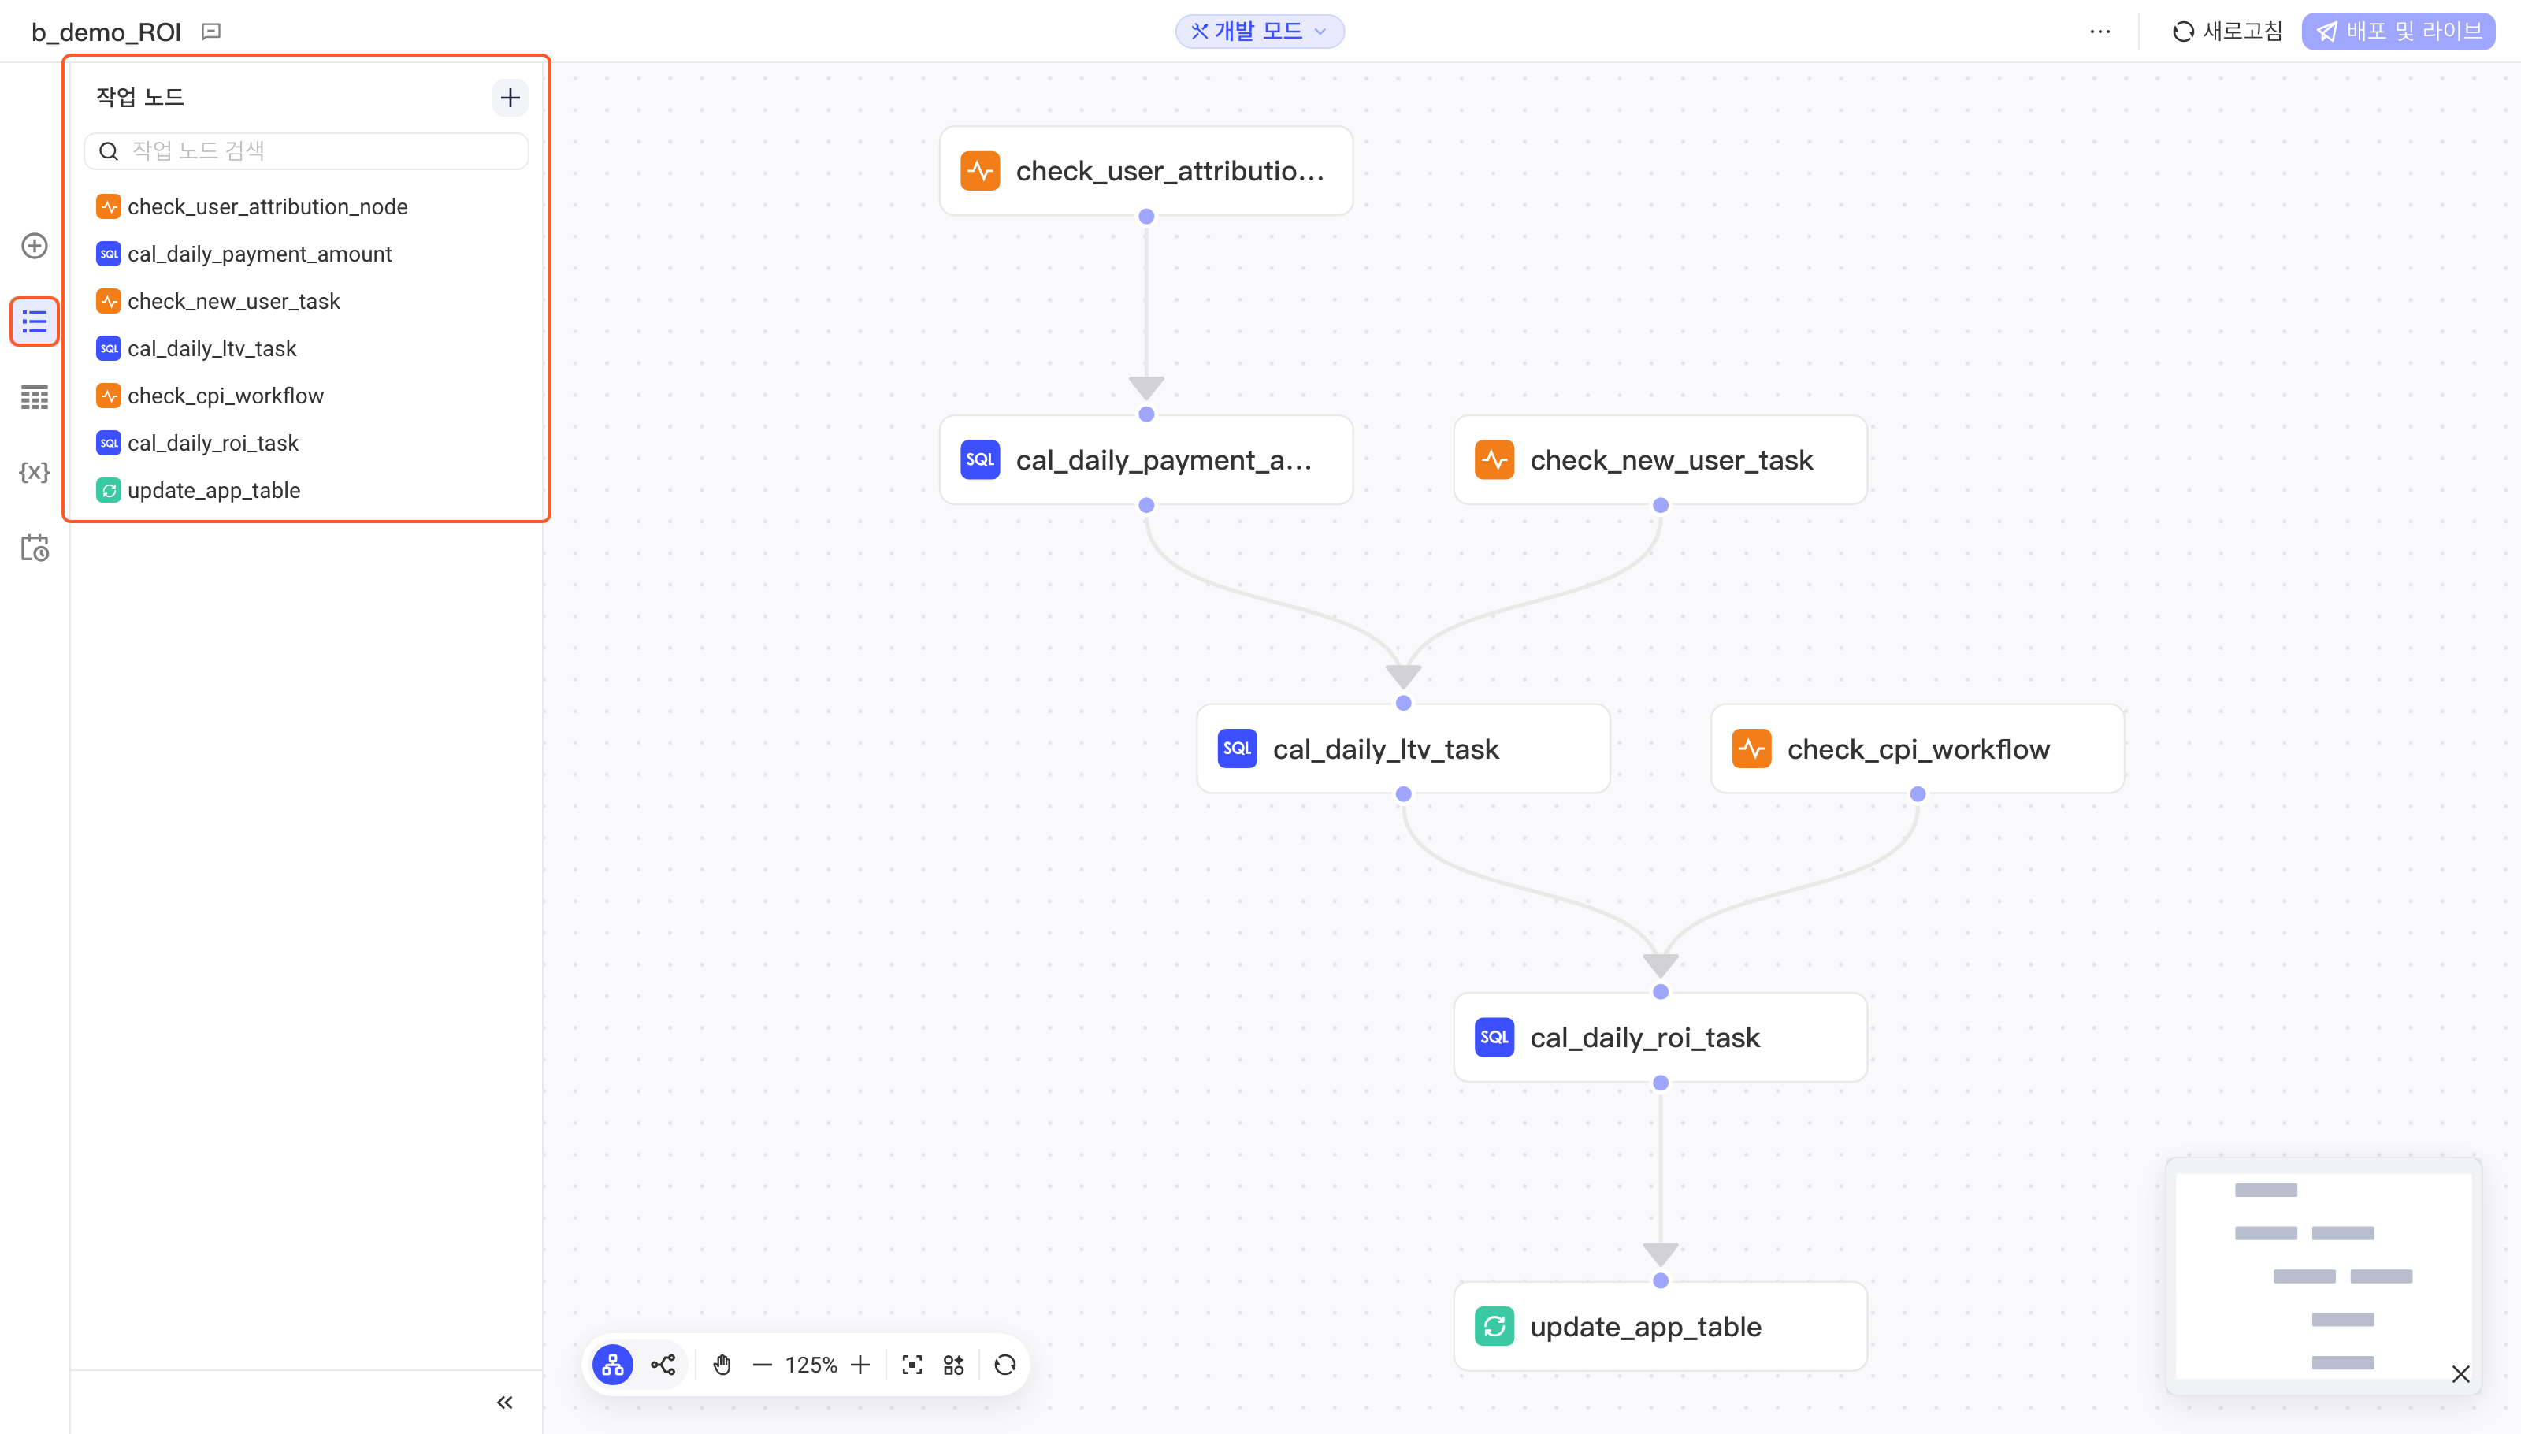
Task: Collapse the side panel with double chevron
Action: (504, 1402)
